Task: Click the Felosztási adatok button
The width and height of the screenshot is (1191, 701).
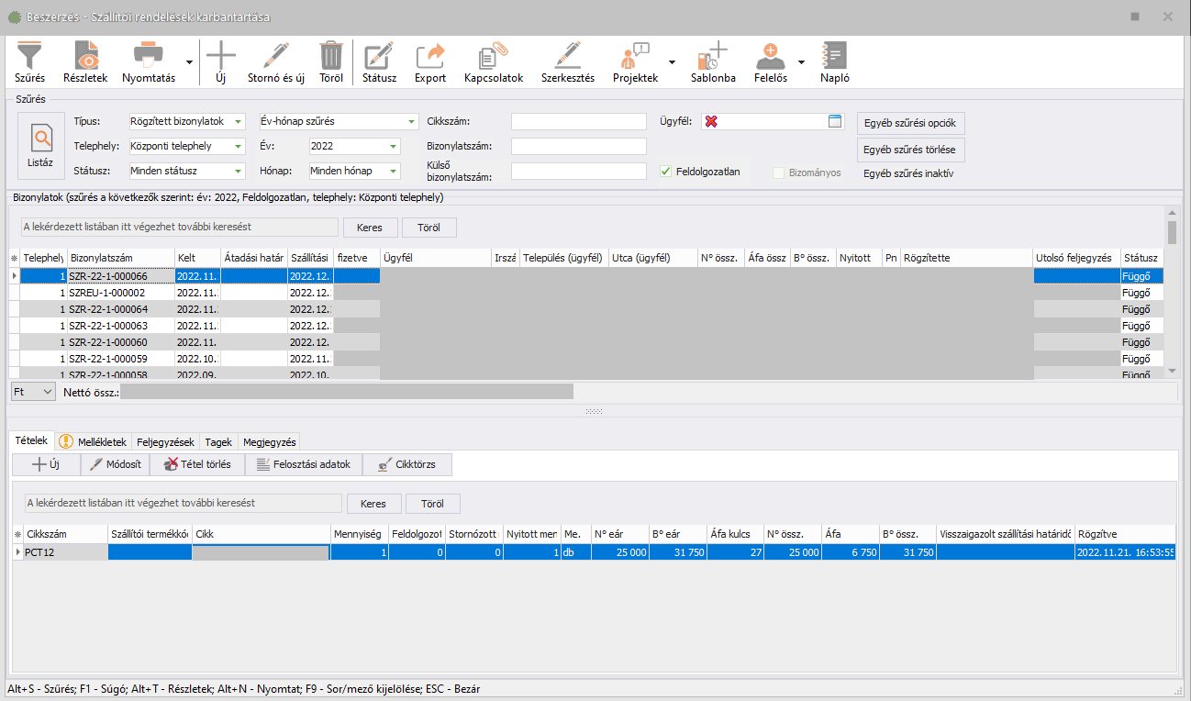Action: coord(304,464)
